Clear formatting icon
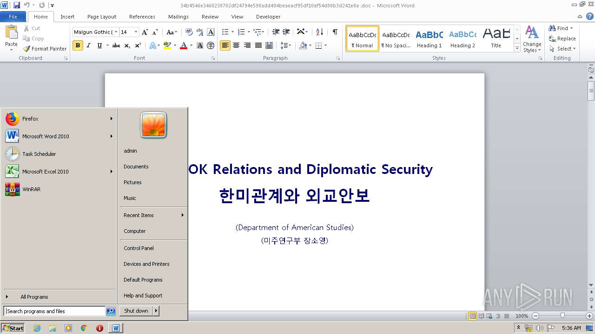This screenshot has width=595, height=334. (189, 32)
